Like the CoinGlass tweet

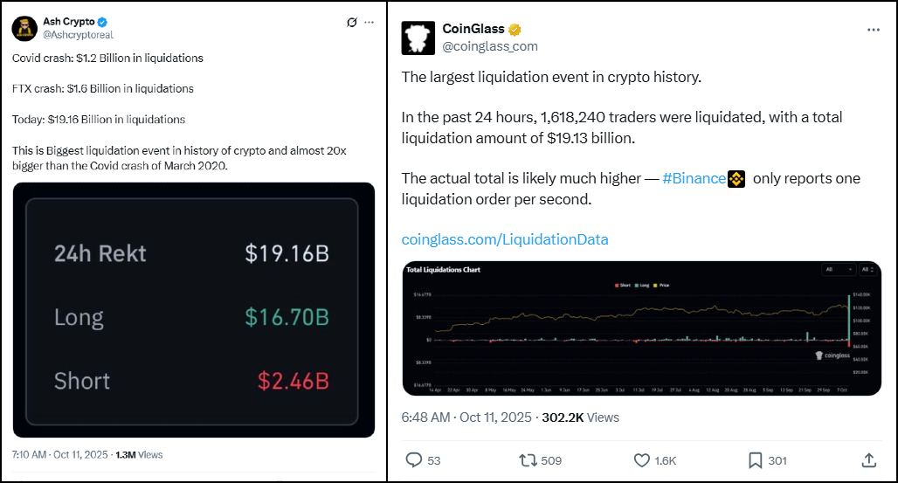pos(642,459)
